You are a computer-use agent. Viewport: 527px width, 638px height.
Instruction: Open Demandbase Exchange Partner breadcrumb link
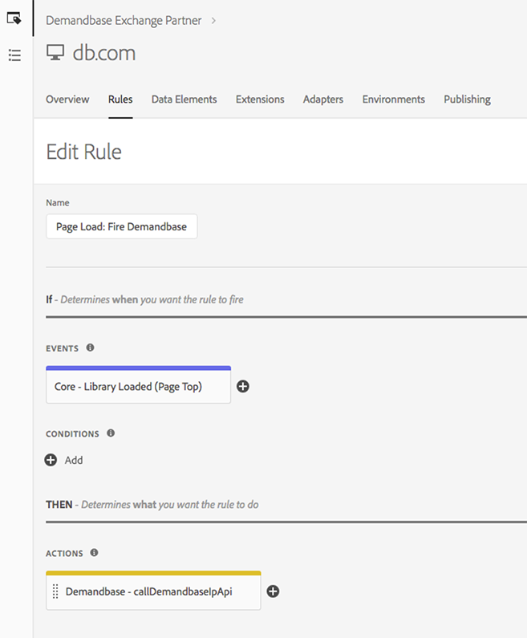click(x=124, y=20)
